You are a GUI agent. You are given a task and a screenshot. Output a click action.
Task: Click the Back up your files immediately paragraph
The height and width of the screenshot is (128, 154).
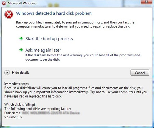75,24
